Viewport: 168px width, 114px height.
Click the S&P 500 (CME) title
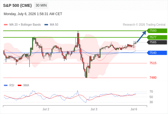[x=17, y=5]
